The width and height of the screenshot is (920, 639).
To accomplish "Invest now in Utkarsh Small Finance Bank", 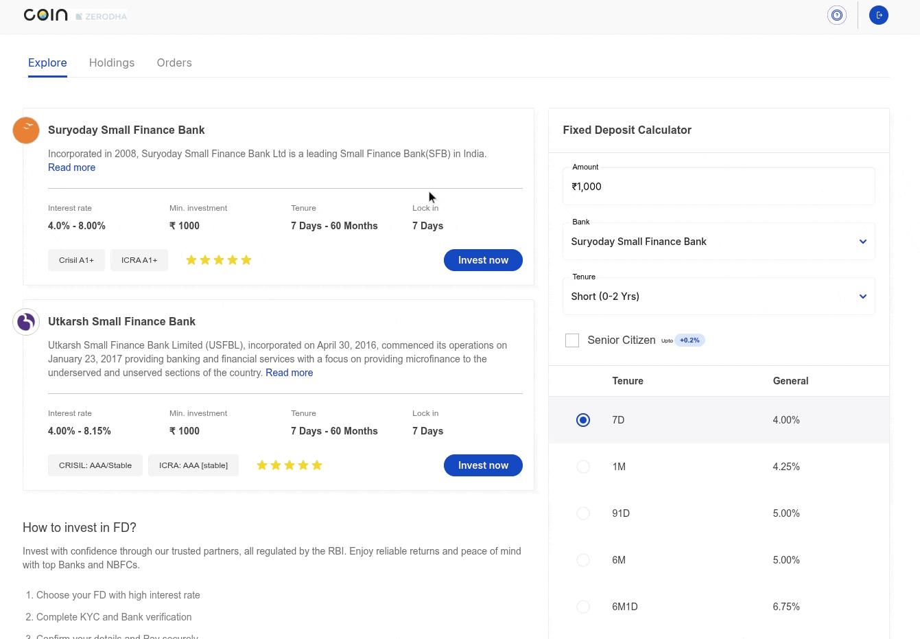I will 483,465.
